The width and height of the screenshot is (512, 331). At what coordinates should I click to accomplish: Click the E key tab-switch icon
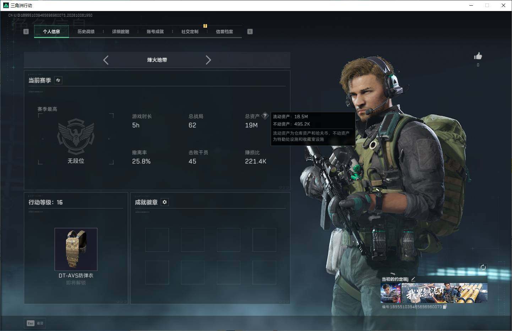pos(250,32)
